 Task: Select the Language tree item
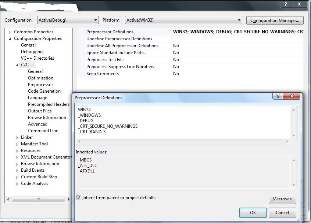[x=37, y=98]
